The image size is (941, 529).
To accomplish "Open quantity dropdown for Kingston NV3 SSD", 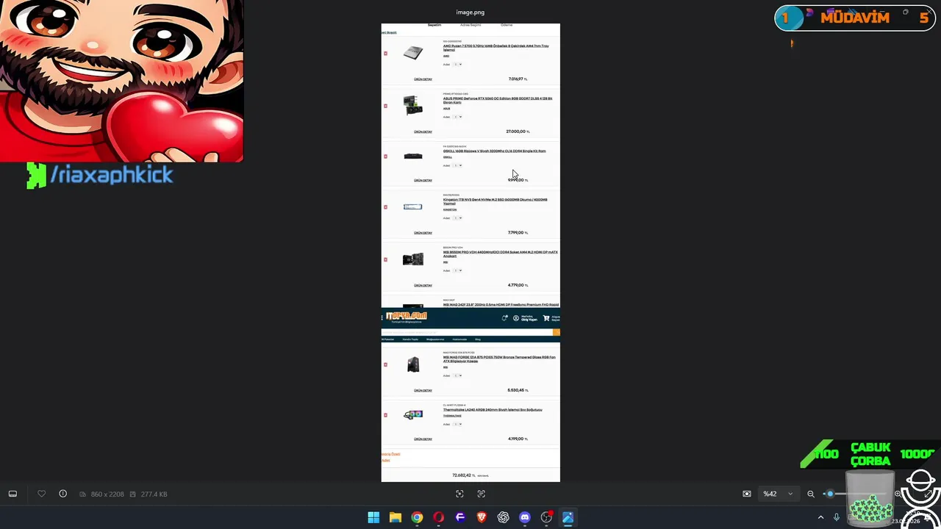I will [457, 218].
